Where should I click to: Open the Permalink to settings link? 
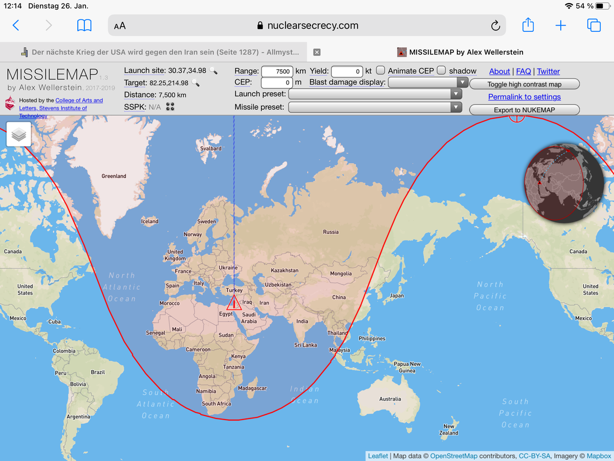click(524, 97)
